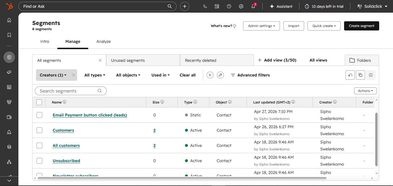Screen dimensions: 393x186
Task: Click the search magnifier in Find or Ask
Action: [170, 6]
